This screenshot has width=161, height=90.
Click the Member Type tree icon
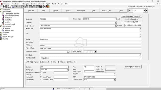(3, 30)
